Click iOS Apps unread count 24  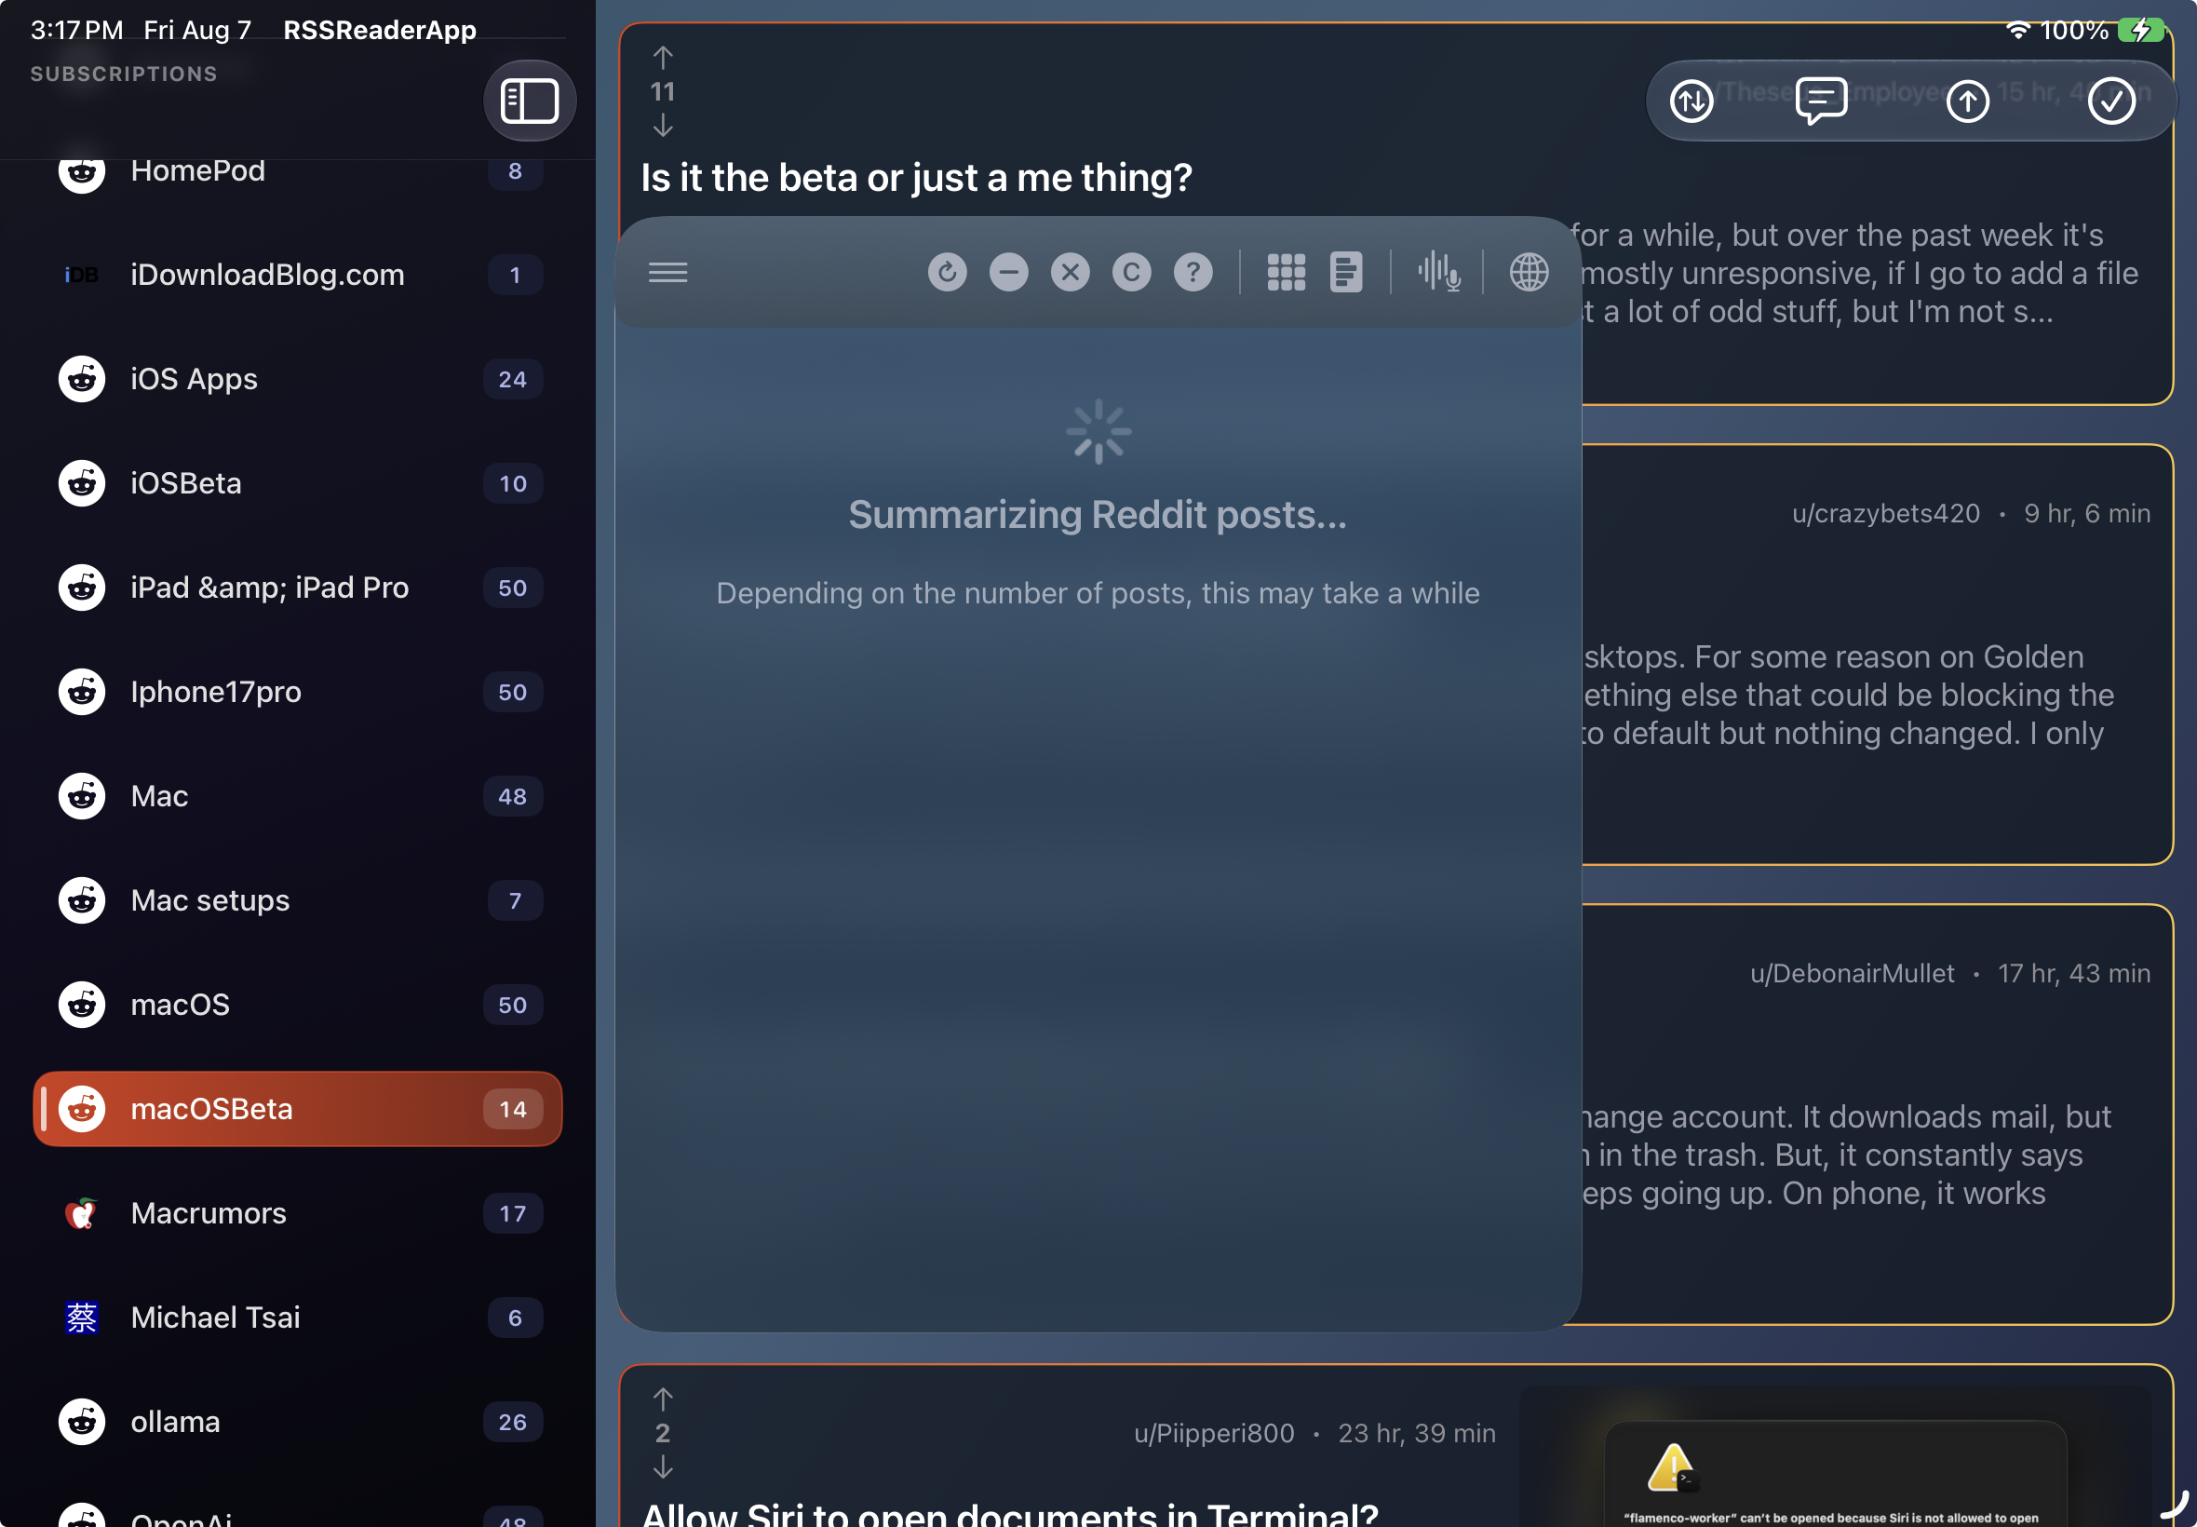coord(513,379)
